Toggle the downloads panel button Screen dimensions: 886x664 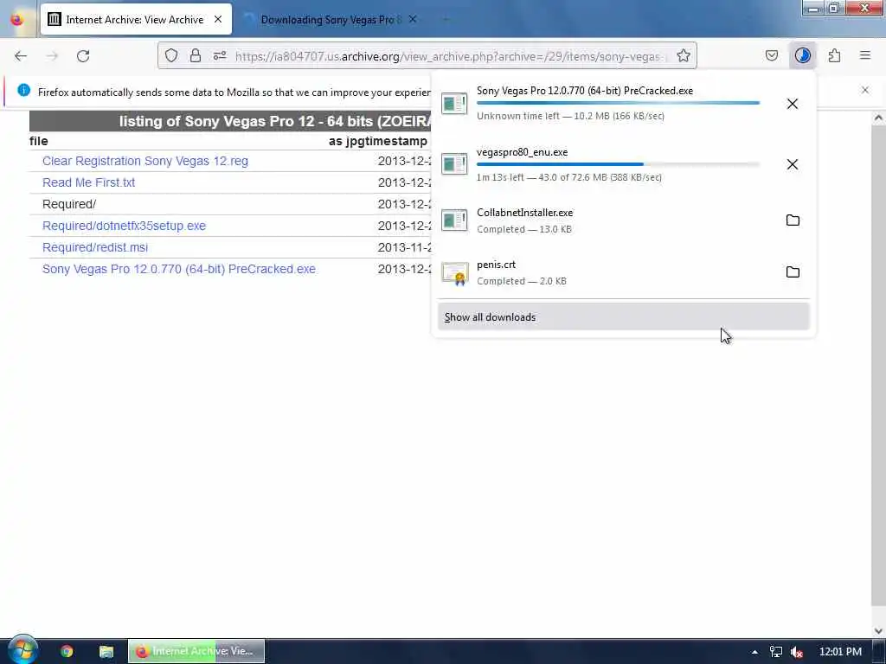coord(802,55)
